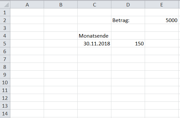Click the cell containing Betrag:
The width and height of the screenshot is (180, 118).
pyautogui.click(x=128, y=20)
